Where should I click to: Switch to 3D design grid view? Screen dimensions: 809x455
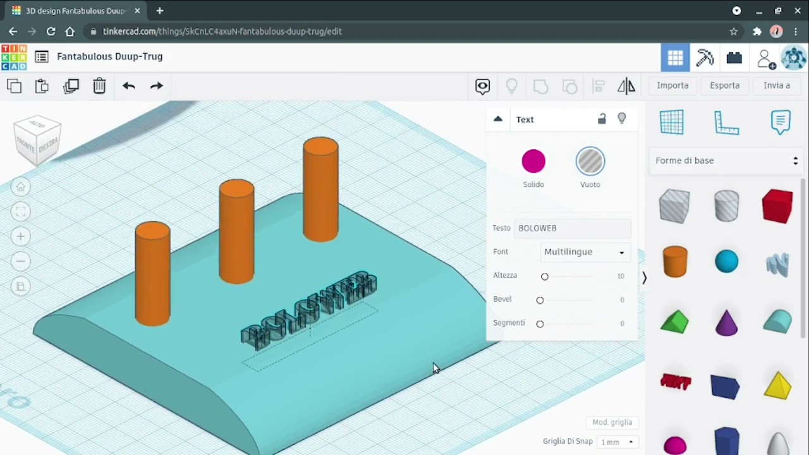click(675, 58)
